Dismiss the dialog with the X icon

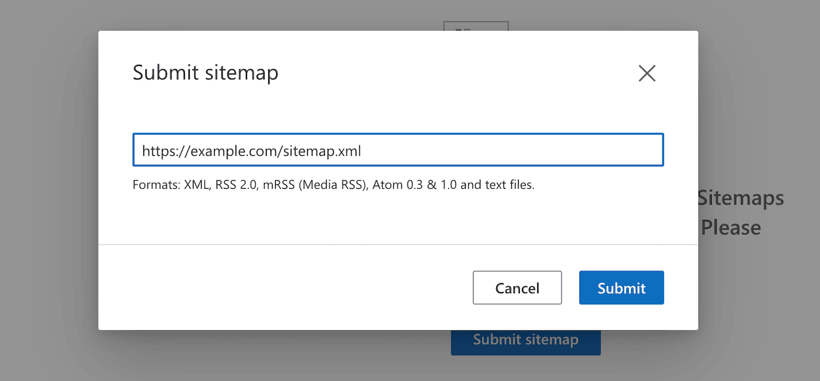coord(647,73)
